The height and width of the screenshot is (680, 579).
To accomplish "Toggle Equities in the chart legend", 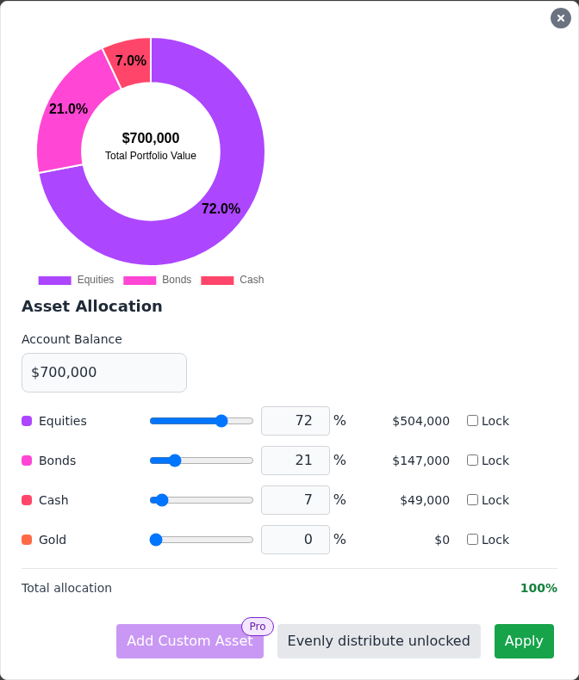I will 77,280.
